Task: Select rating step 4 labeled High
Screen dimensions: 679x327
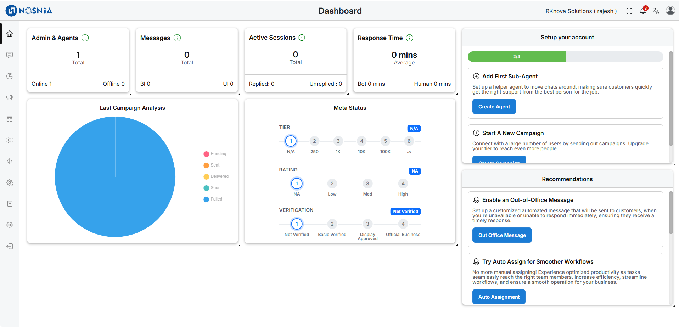Action: [403, 184]
